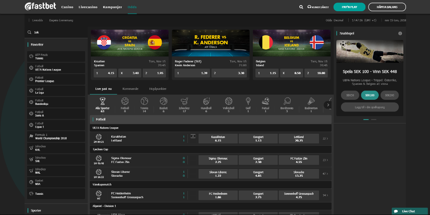
Task: Open the search magnifier in header
Action: coord(301,7)
